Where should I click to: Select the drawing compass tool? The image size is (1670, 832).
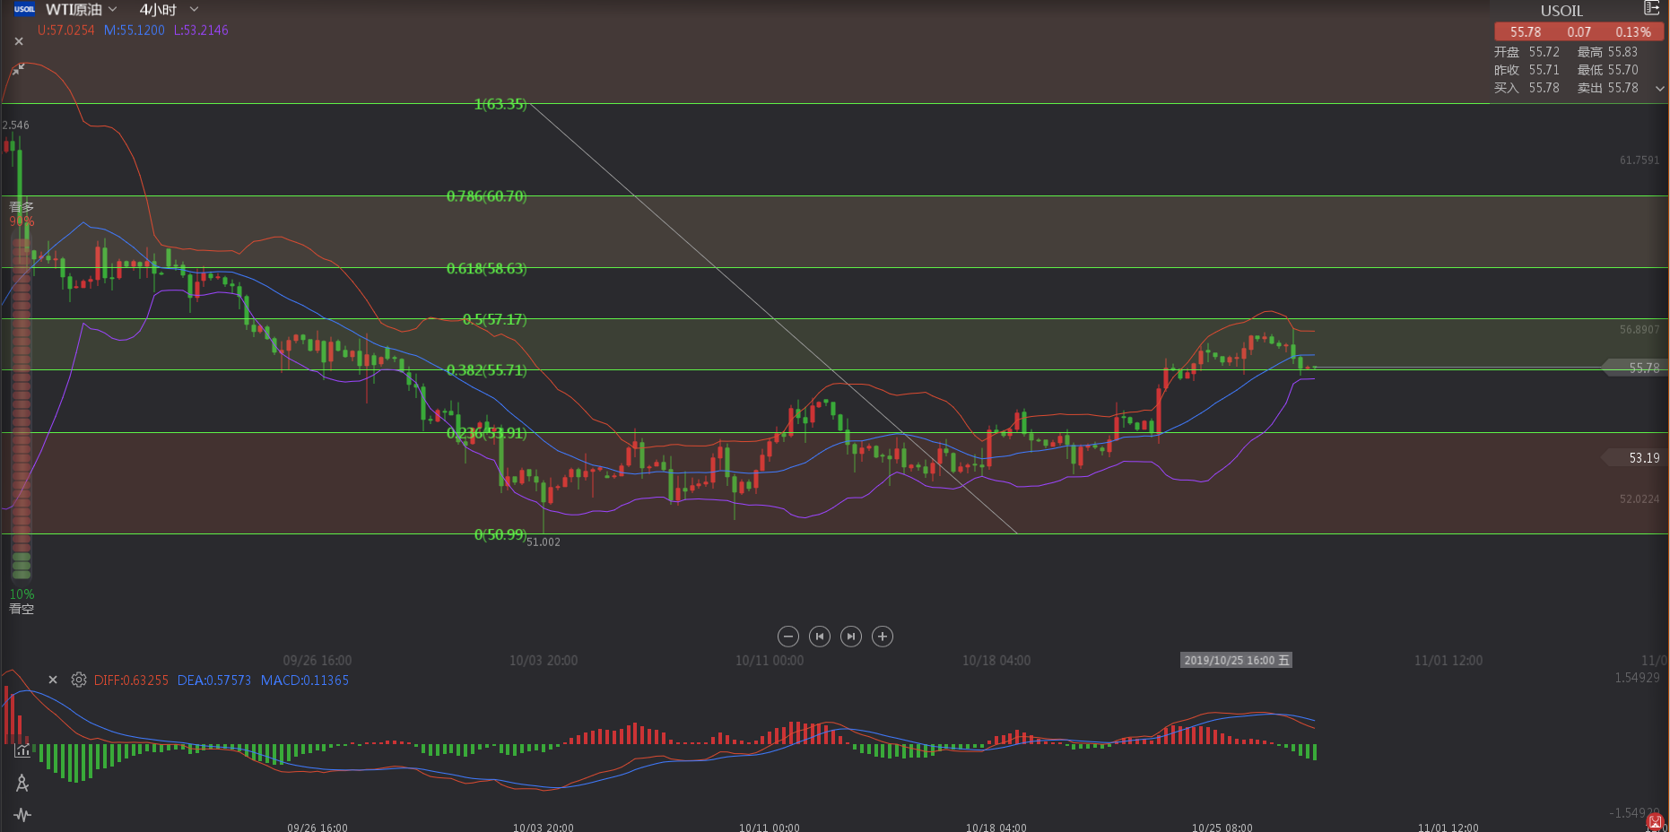[x=22, y=784]
